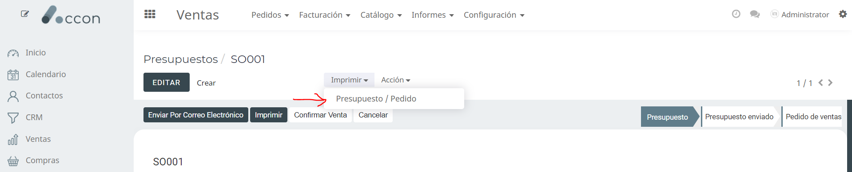Select the Presupuesto enviado status stage

click(739, 117)
